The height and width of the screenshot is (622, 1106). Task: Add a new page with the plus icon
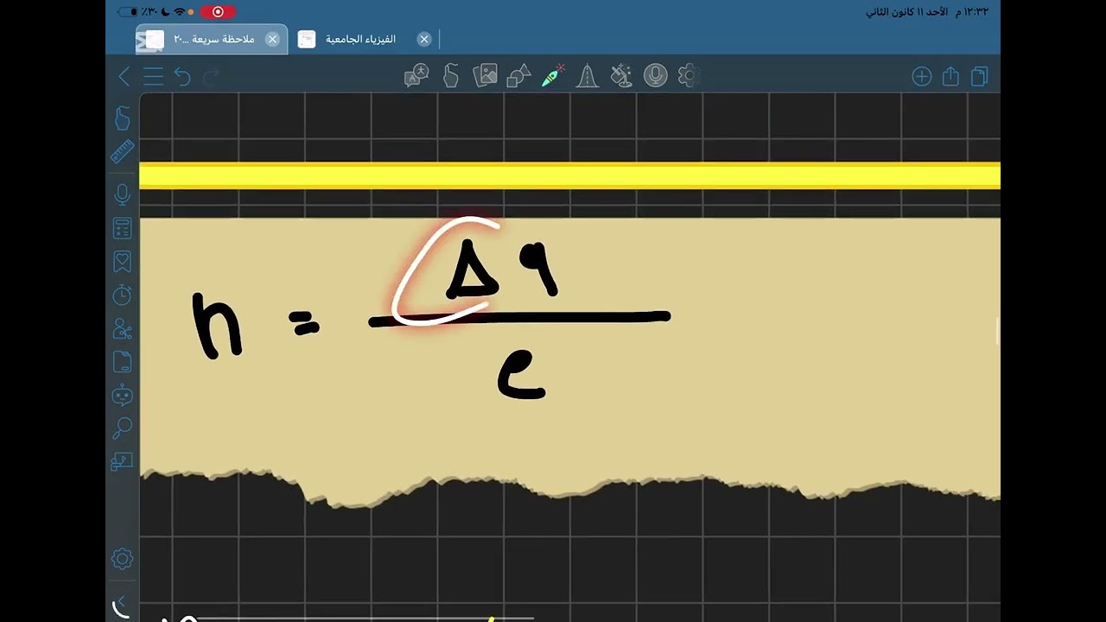click(x=922, y=77)
